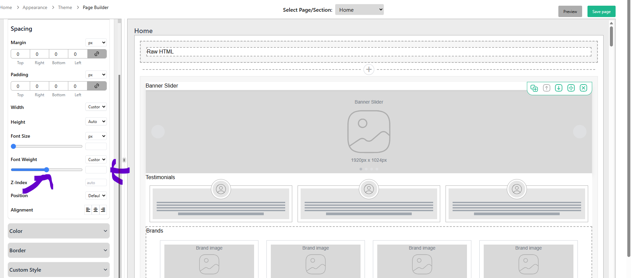Open the Padding unit dropdown
This screenshot has height=278, width=631.
coord(96,75)
